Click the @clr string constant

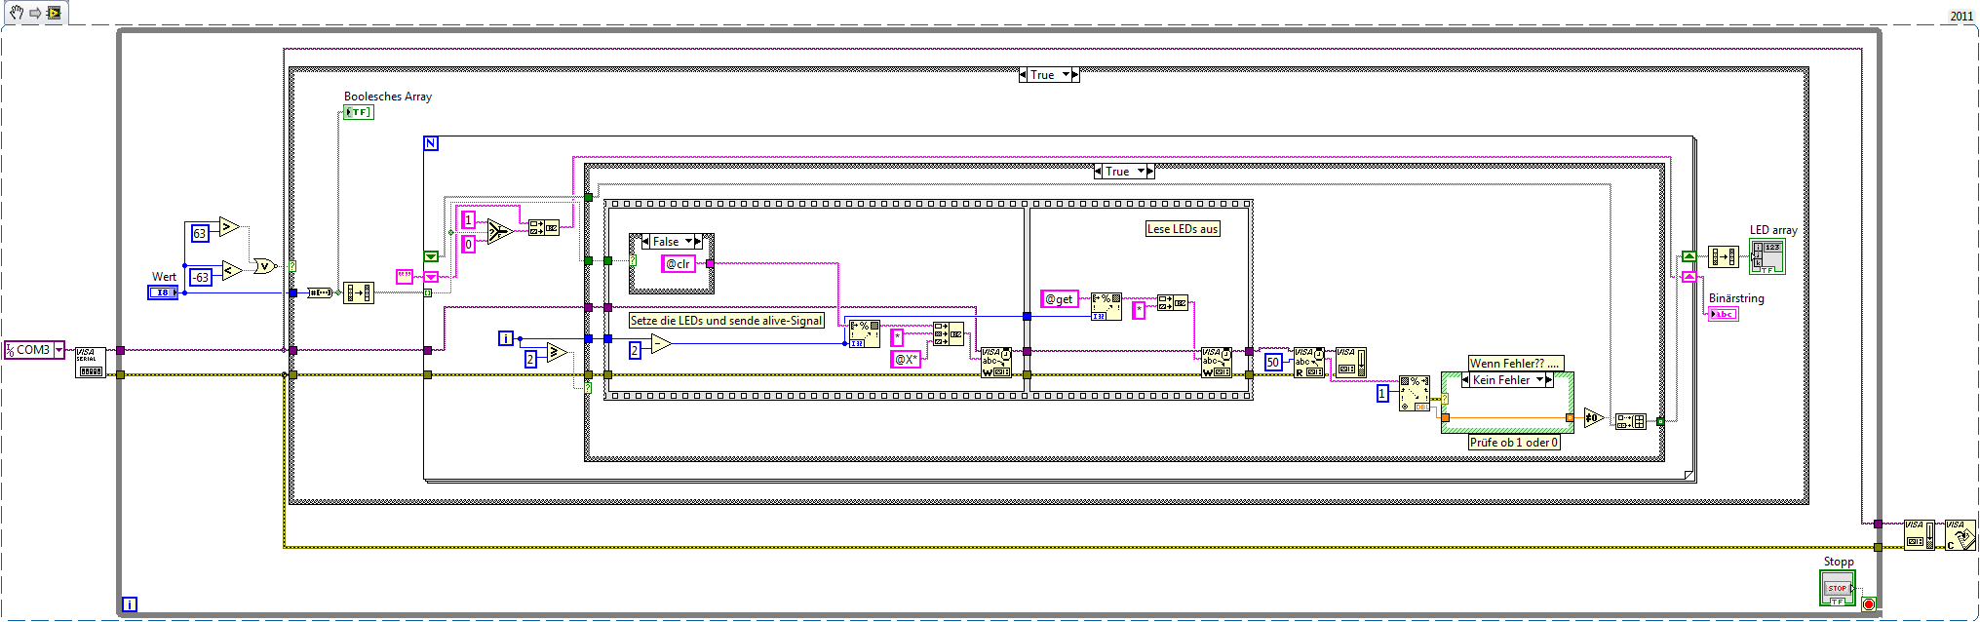point(679,264)
